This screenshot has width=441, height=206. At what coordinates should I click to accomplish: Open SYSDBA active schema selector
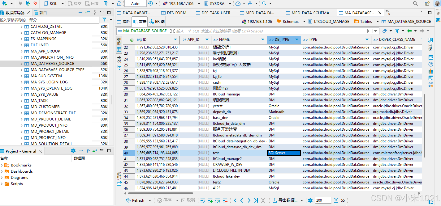tap(217, 4)
